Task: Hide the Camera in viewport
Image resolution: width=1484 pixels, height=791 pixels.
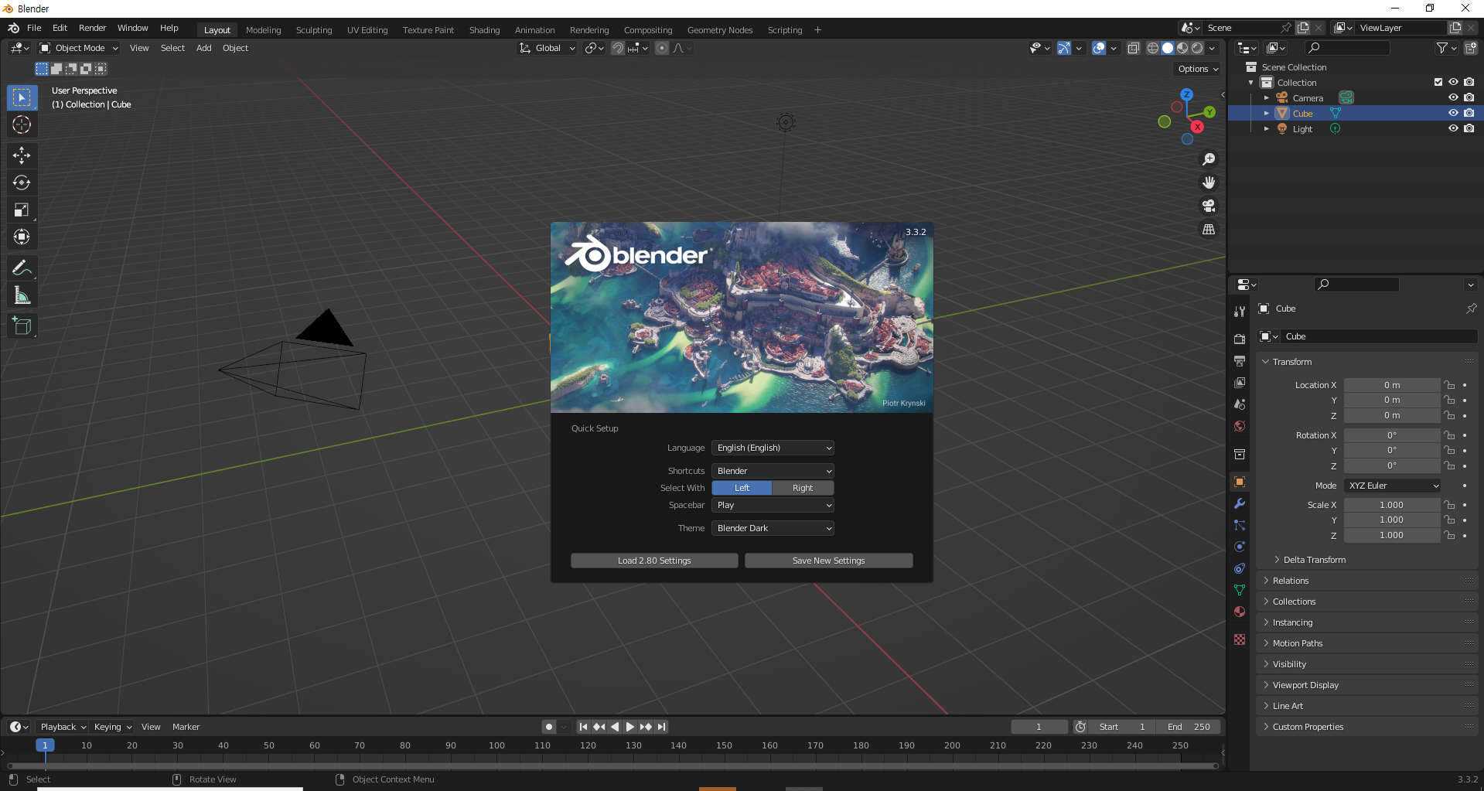Action: pyautogui.click(x=1453, y=97)
